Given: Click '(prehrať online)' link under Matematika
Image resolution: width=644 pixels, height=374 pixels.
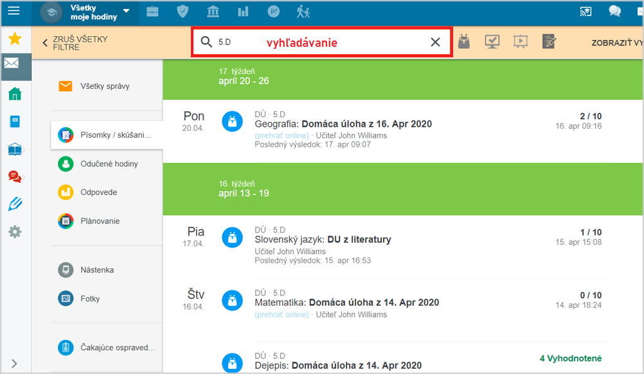Looking at the screenshot, I should point(282,315).
